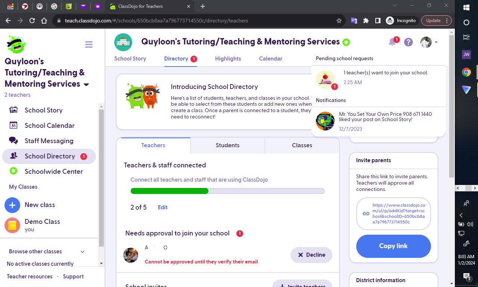Click the Copy link button
Viewport: 478px width, 287px height.
click(x=393, y=246)
